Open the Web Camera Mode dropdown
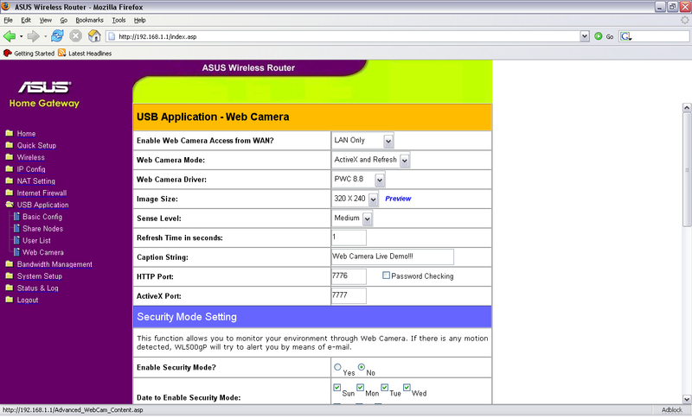Screen dimensions: 692x418 point(404,160)
